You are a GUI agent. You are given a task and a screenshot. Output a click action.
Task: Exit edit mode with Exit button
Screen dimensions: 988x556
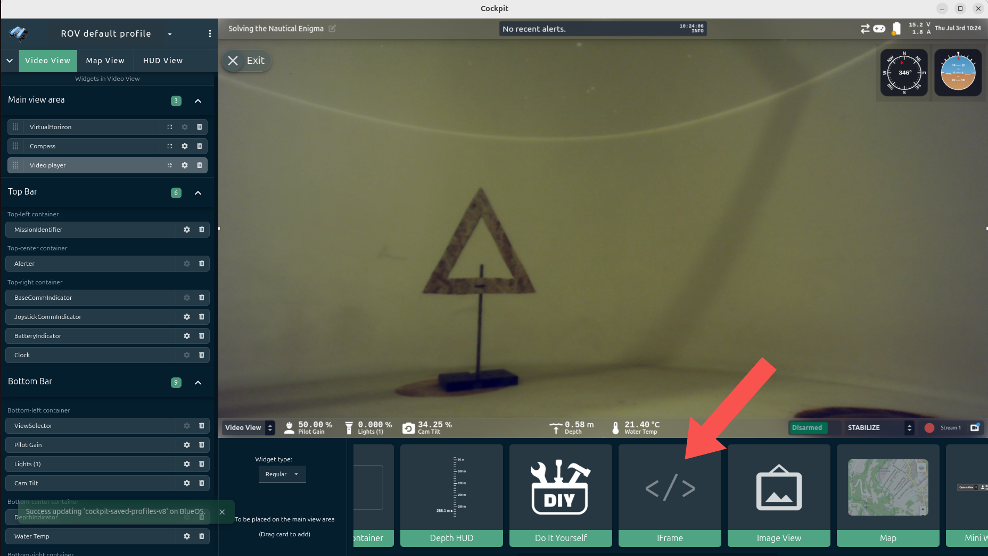[246, 61]
